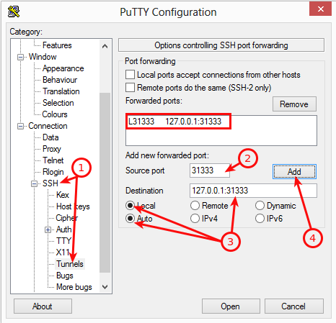Open the Selection category

pyautogui.click(x=58, y=103)
